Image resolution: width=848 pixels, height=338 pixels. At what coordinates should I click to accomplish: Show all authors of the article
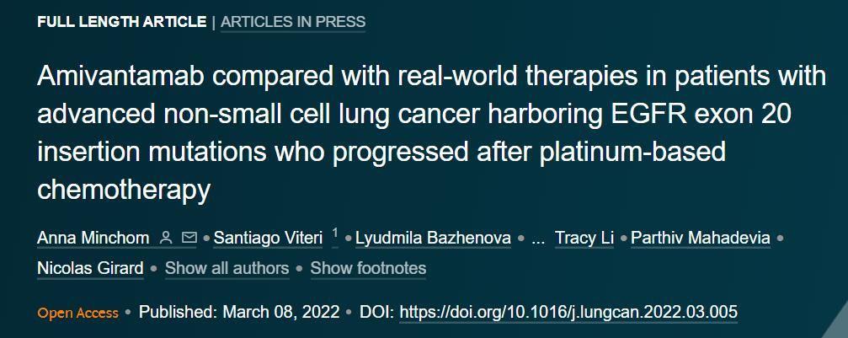[x=227, y=269]
